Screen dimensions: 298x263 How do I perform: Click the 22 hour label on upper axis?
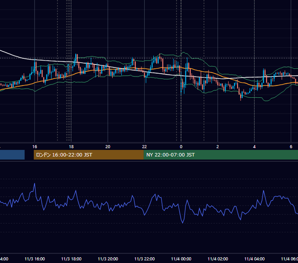coord(145,147)
